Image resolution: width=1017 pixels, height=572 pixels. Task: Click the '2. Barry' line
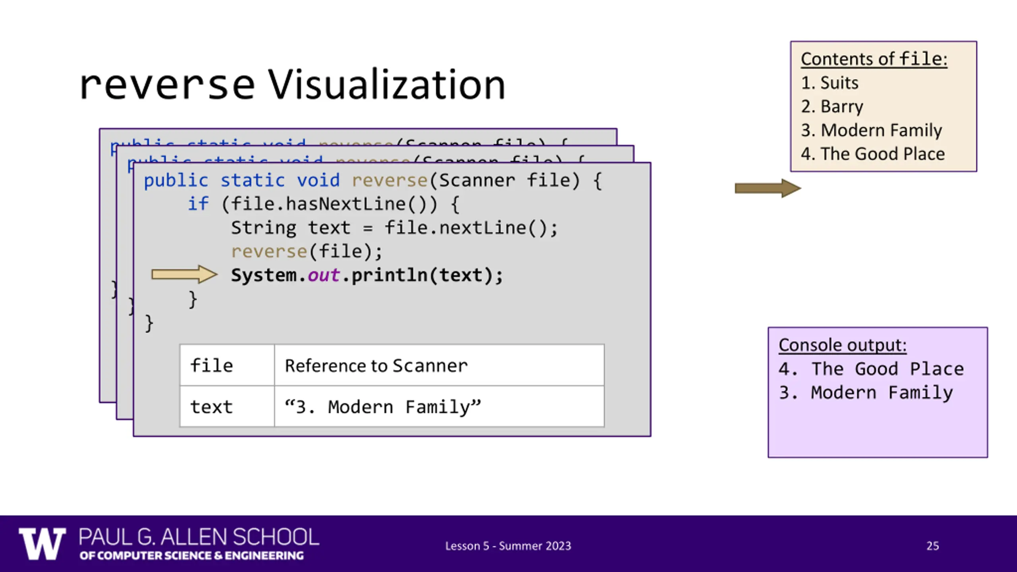[832, 106]
